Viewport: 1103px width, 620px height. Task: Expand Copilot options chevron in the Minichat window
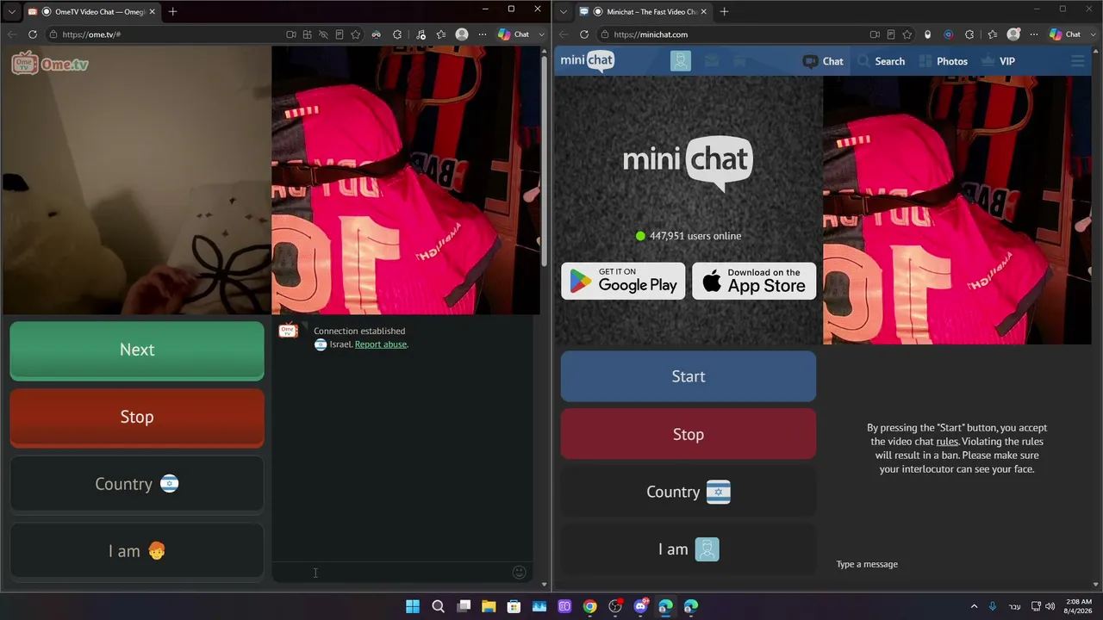1093,34
